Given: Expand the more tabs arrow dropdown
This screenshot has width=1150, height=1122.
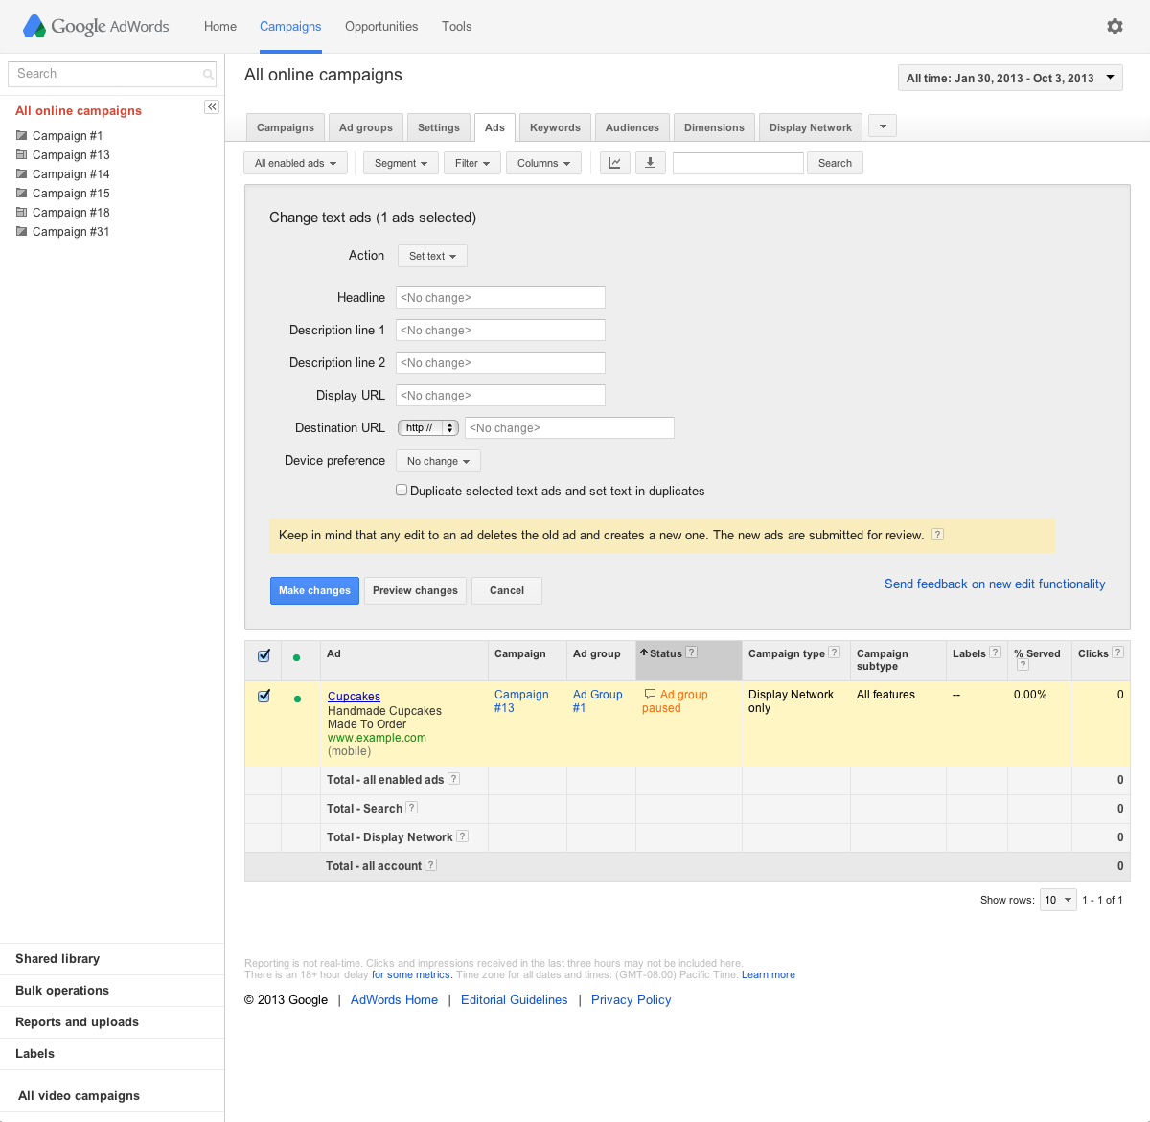Looking at the screenshot, I should click(883, 126).
